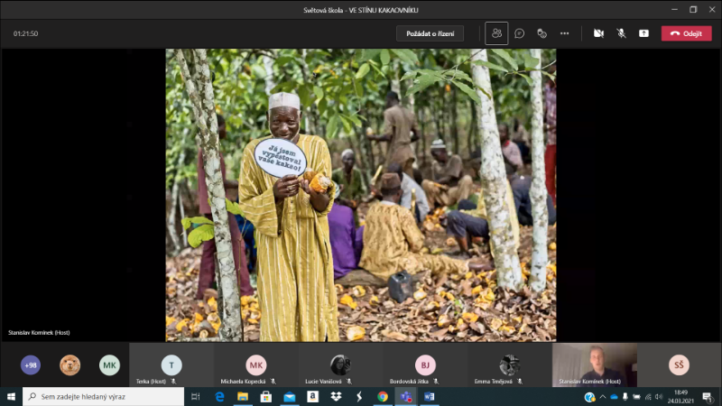Launch Chrome from the taskbar
This screenshot has width=722, height=406.
(x=382, y=396)
